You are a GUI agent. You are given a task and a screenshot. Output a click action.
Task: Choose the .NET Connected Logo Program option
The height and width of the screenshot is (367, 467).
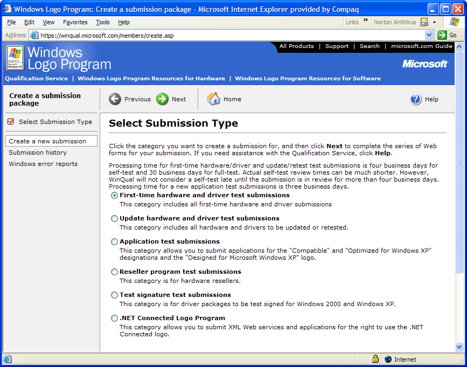click(114, 318)
